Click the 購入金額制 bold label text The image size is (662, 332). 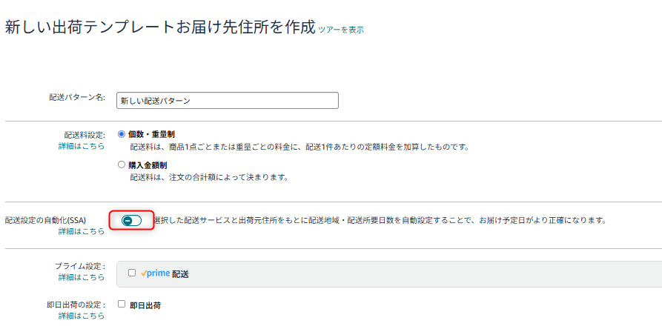pyautogui.click(x=148, y=165)
